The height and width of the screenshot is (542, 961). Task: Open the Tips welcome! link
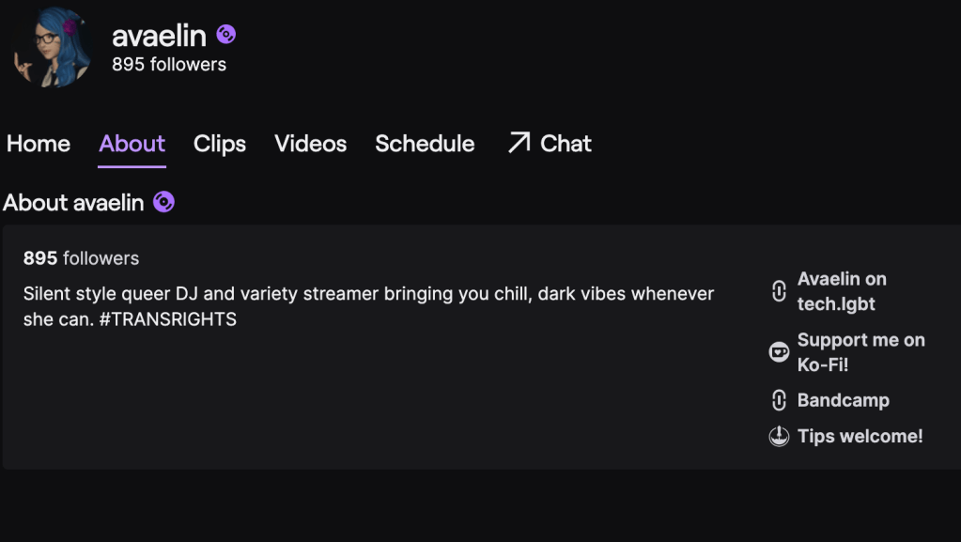[860, 436]
